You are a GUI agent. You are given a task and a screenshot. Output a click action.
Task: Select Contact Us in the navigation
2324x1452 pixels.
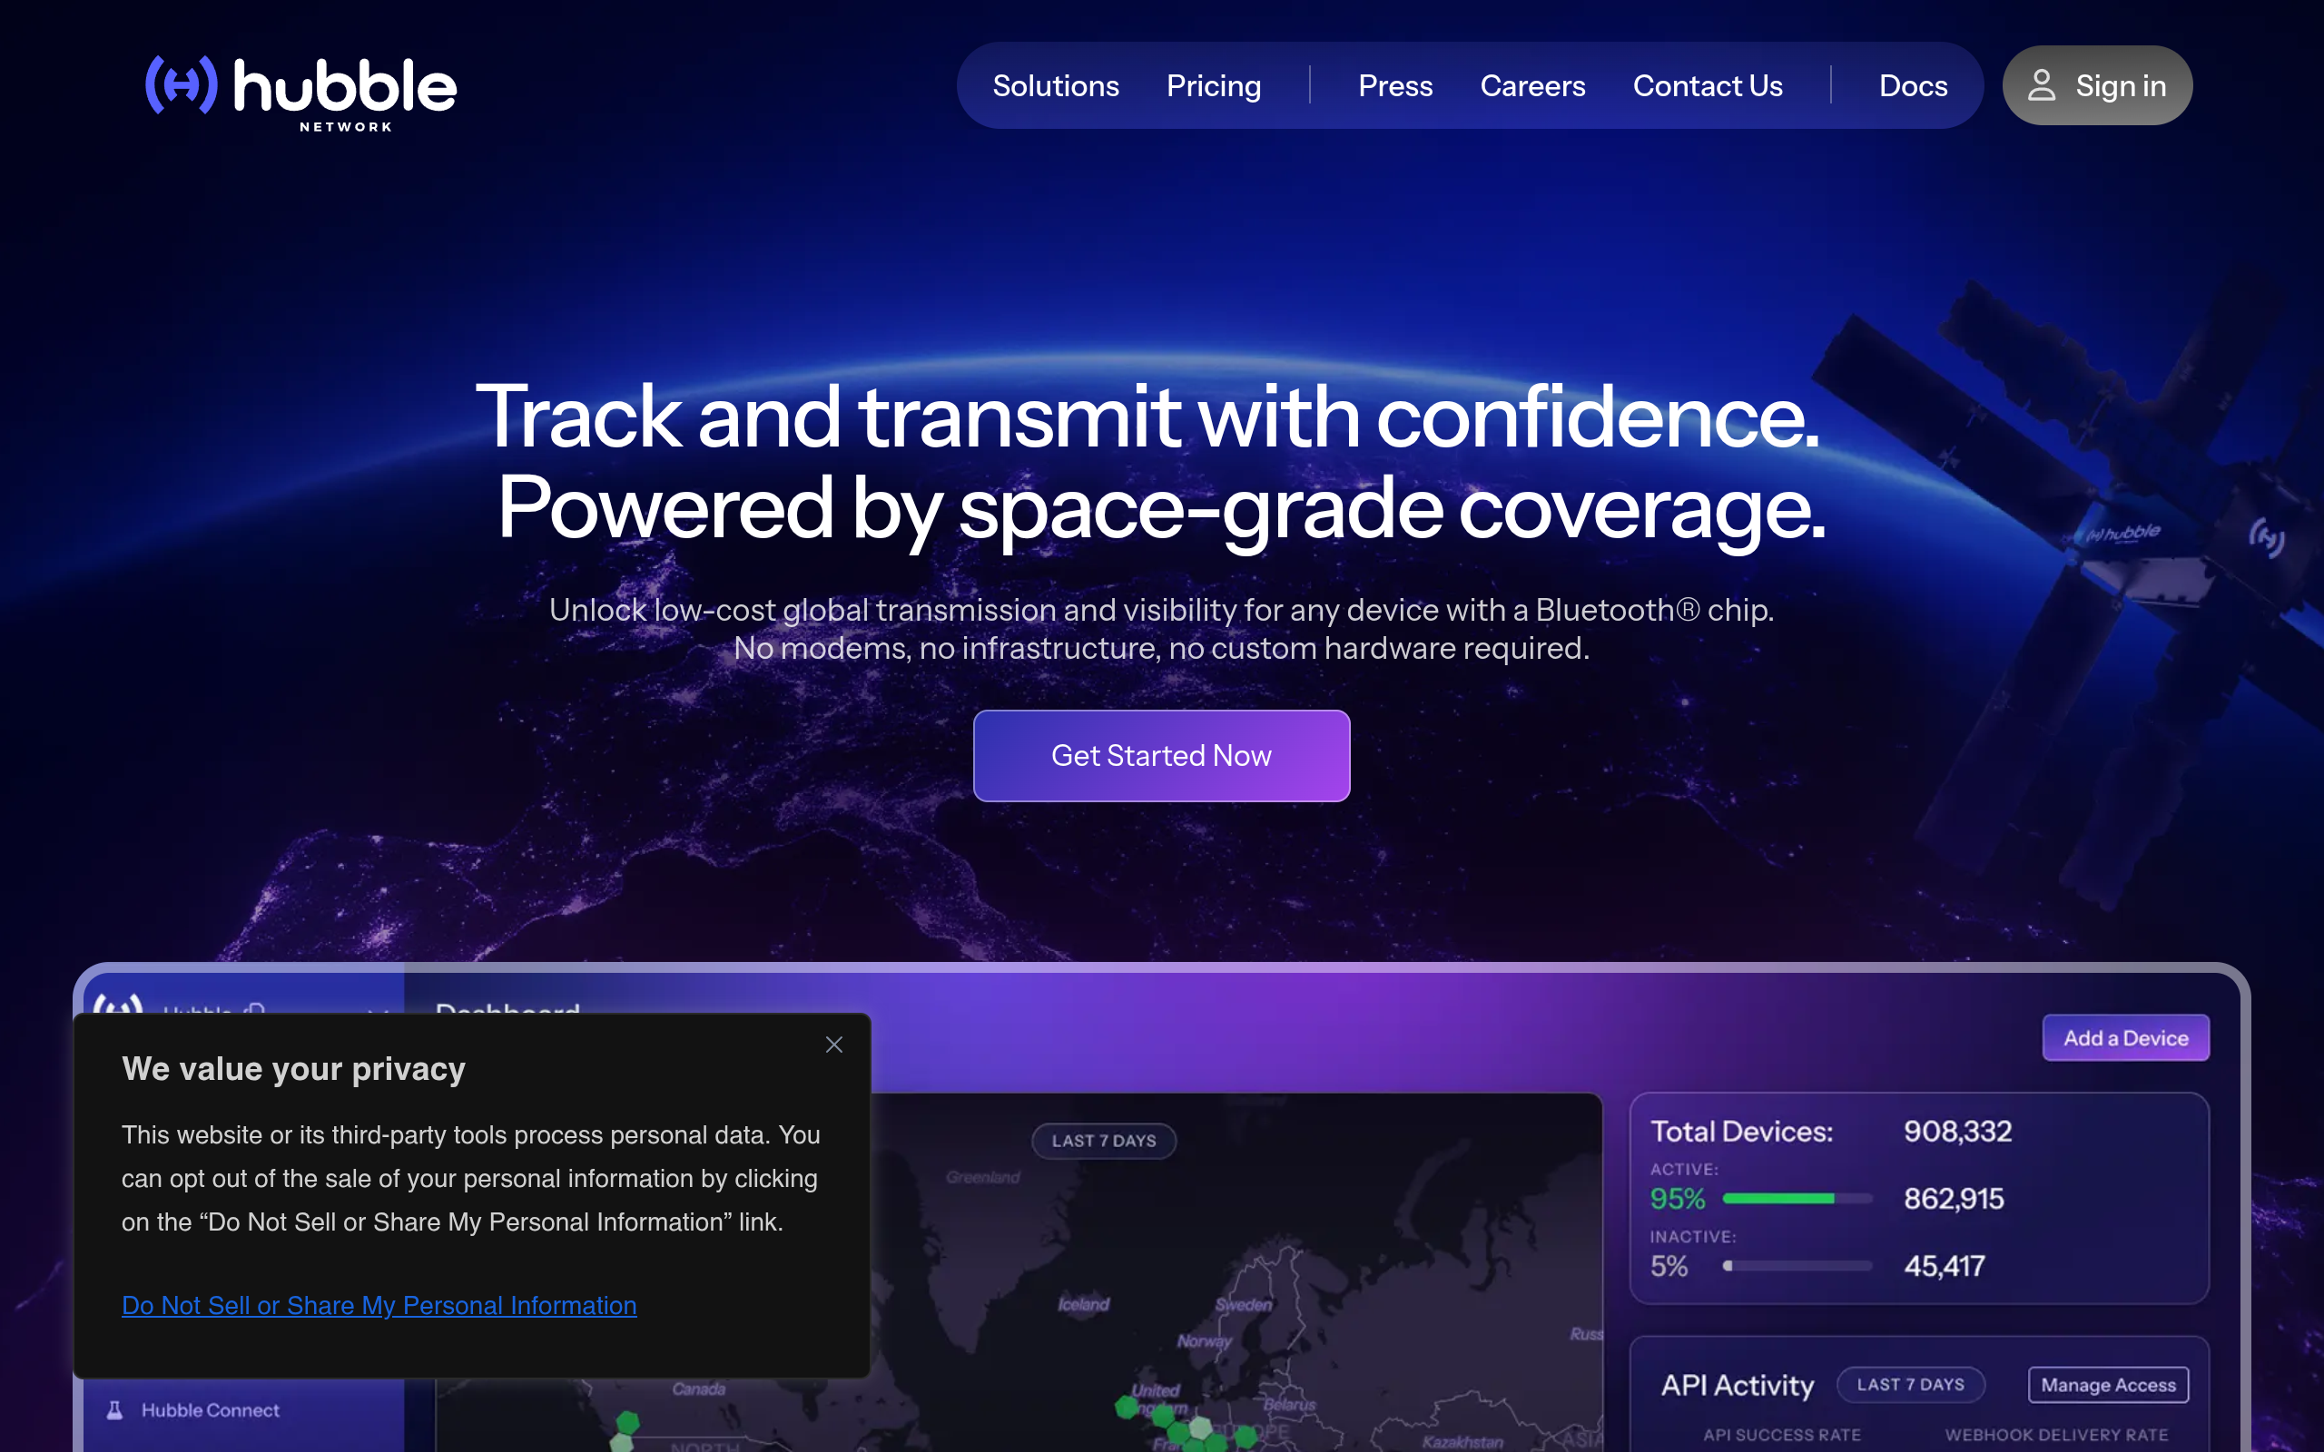click(x=1708, y=85)
